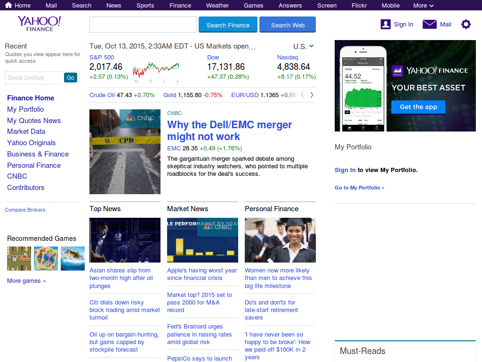
Task: Open settings via the gear icon
Action: [x=466, y=25]
